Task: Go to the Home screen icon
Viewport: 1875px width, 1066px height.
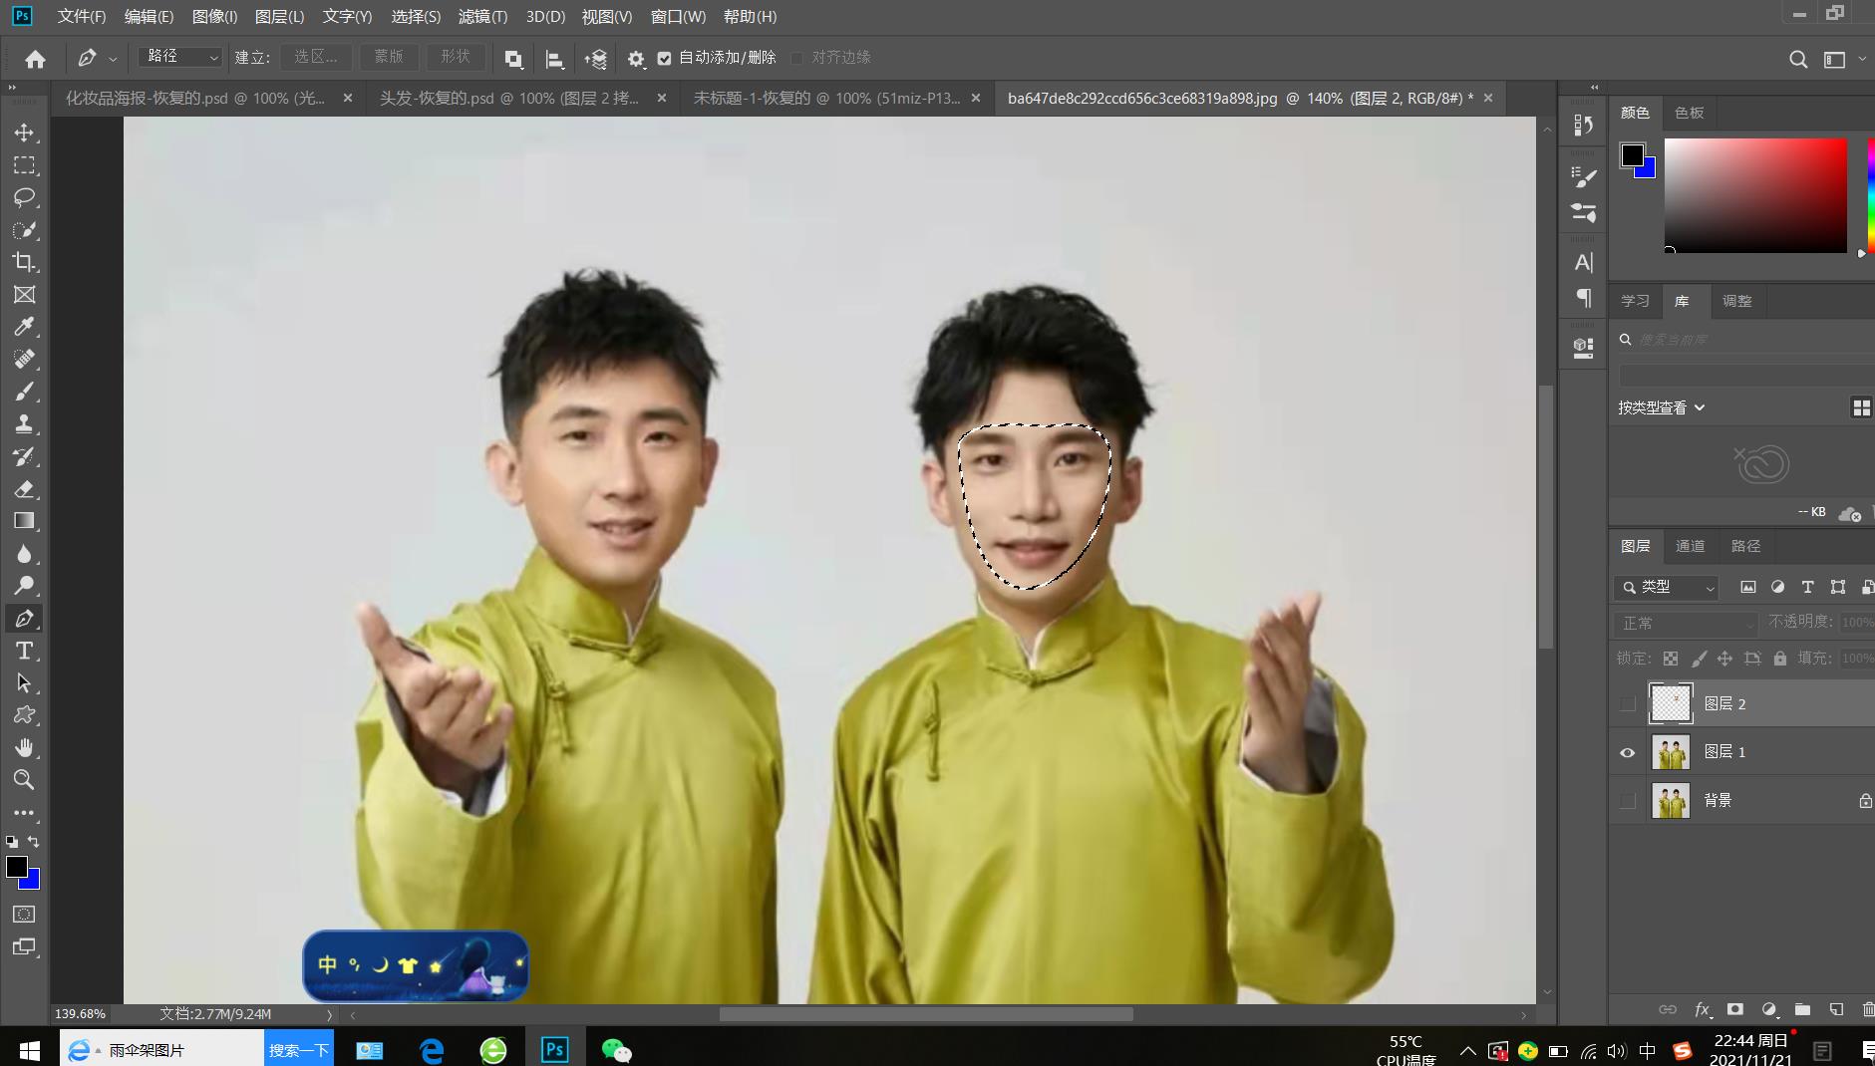Action: [x=35, y=59]
